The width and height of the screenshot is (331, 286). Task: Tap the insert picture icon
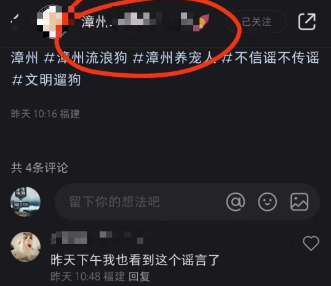click(x=300, y=202)
